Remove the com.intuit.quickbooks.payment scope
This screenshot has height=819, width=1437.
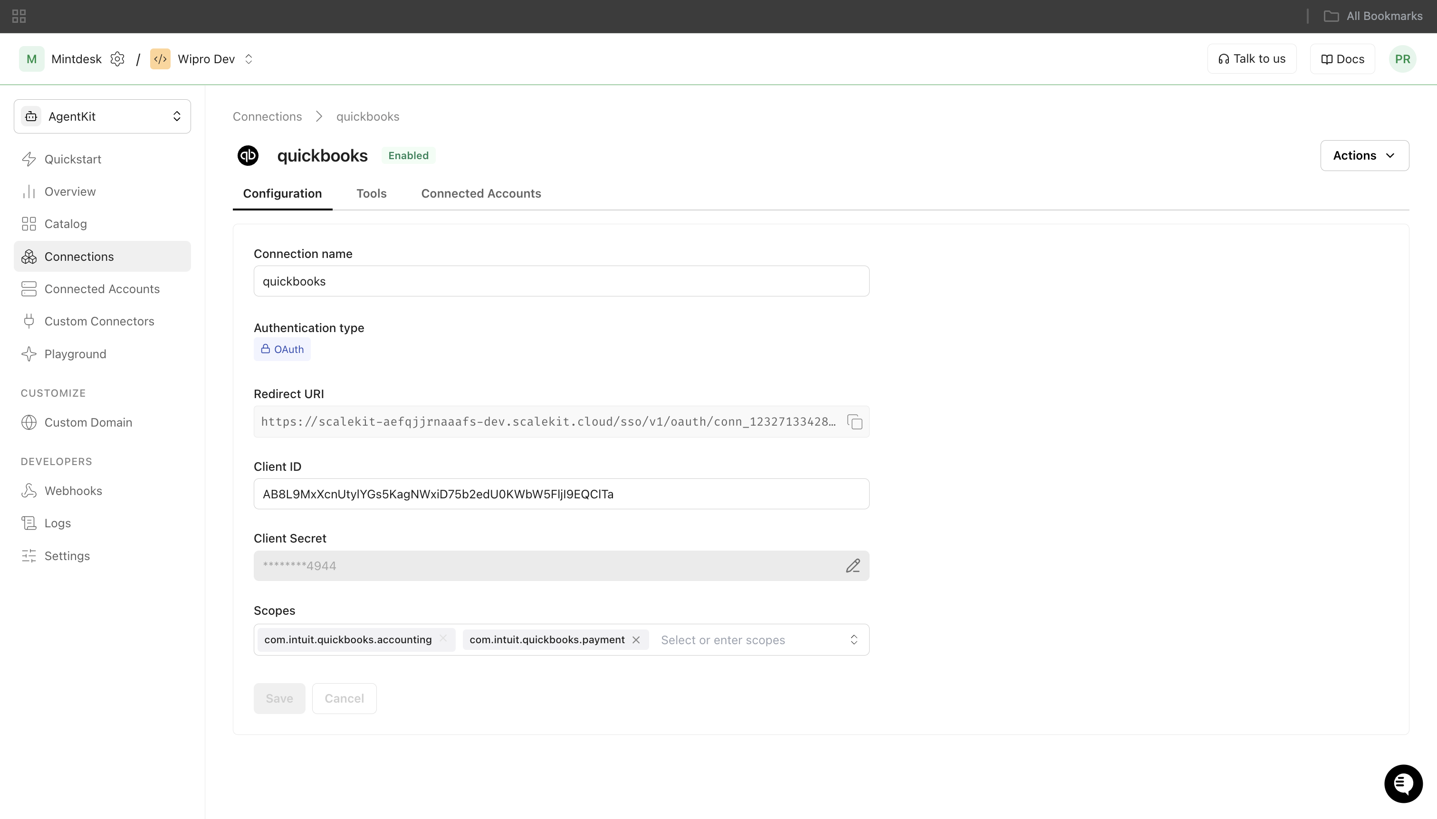click(636, 640)
